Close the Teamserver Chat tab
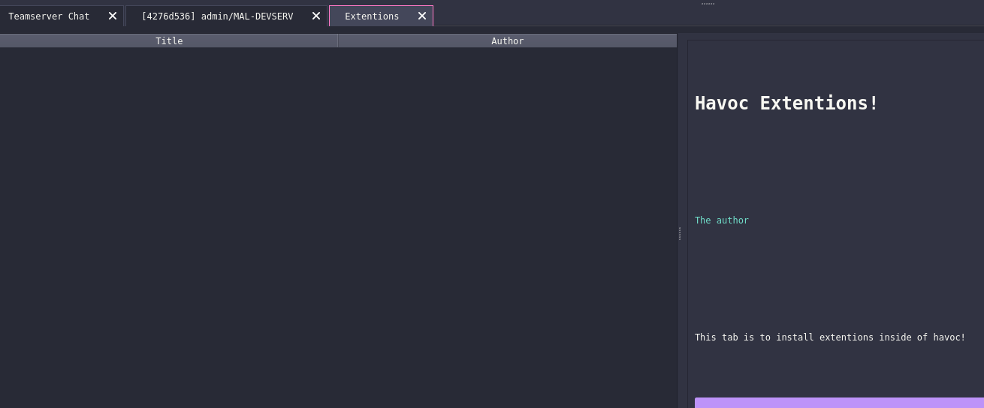Screen dimensions: 984x408 coord(113,16)
